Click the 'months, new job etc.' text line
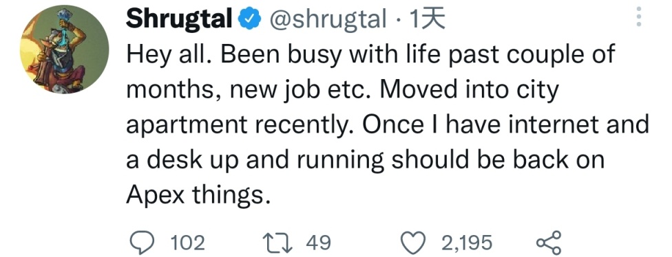672x257 pixels. [x=343, y=91]
